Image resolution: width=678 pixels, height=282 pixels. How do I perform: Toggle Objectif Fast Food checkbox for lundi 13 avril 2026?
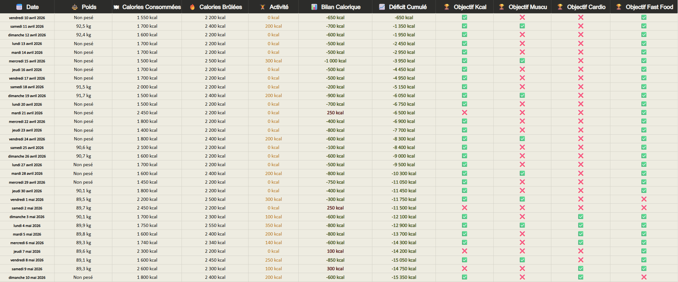pos(644,44)
